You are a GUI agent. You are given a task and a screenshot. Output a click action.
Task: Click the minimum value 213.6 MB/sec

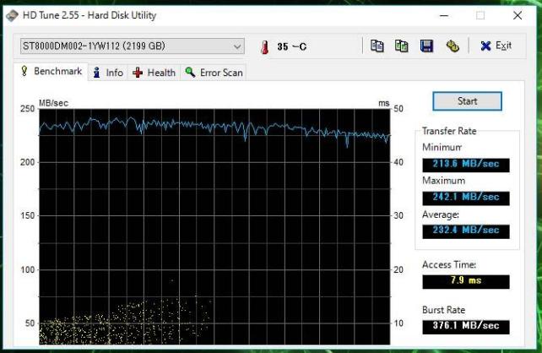pyautogui.click(x=466, y=165)
